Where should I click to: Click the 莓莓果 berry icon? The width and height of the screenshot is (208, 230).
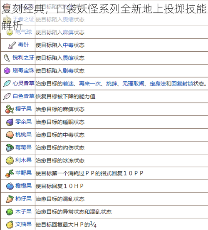point(10,147)
